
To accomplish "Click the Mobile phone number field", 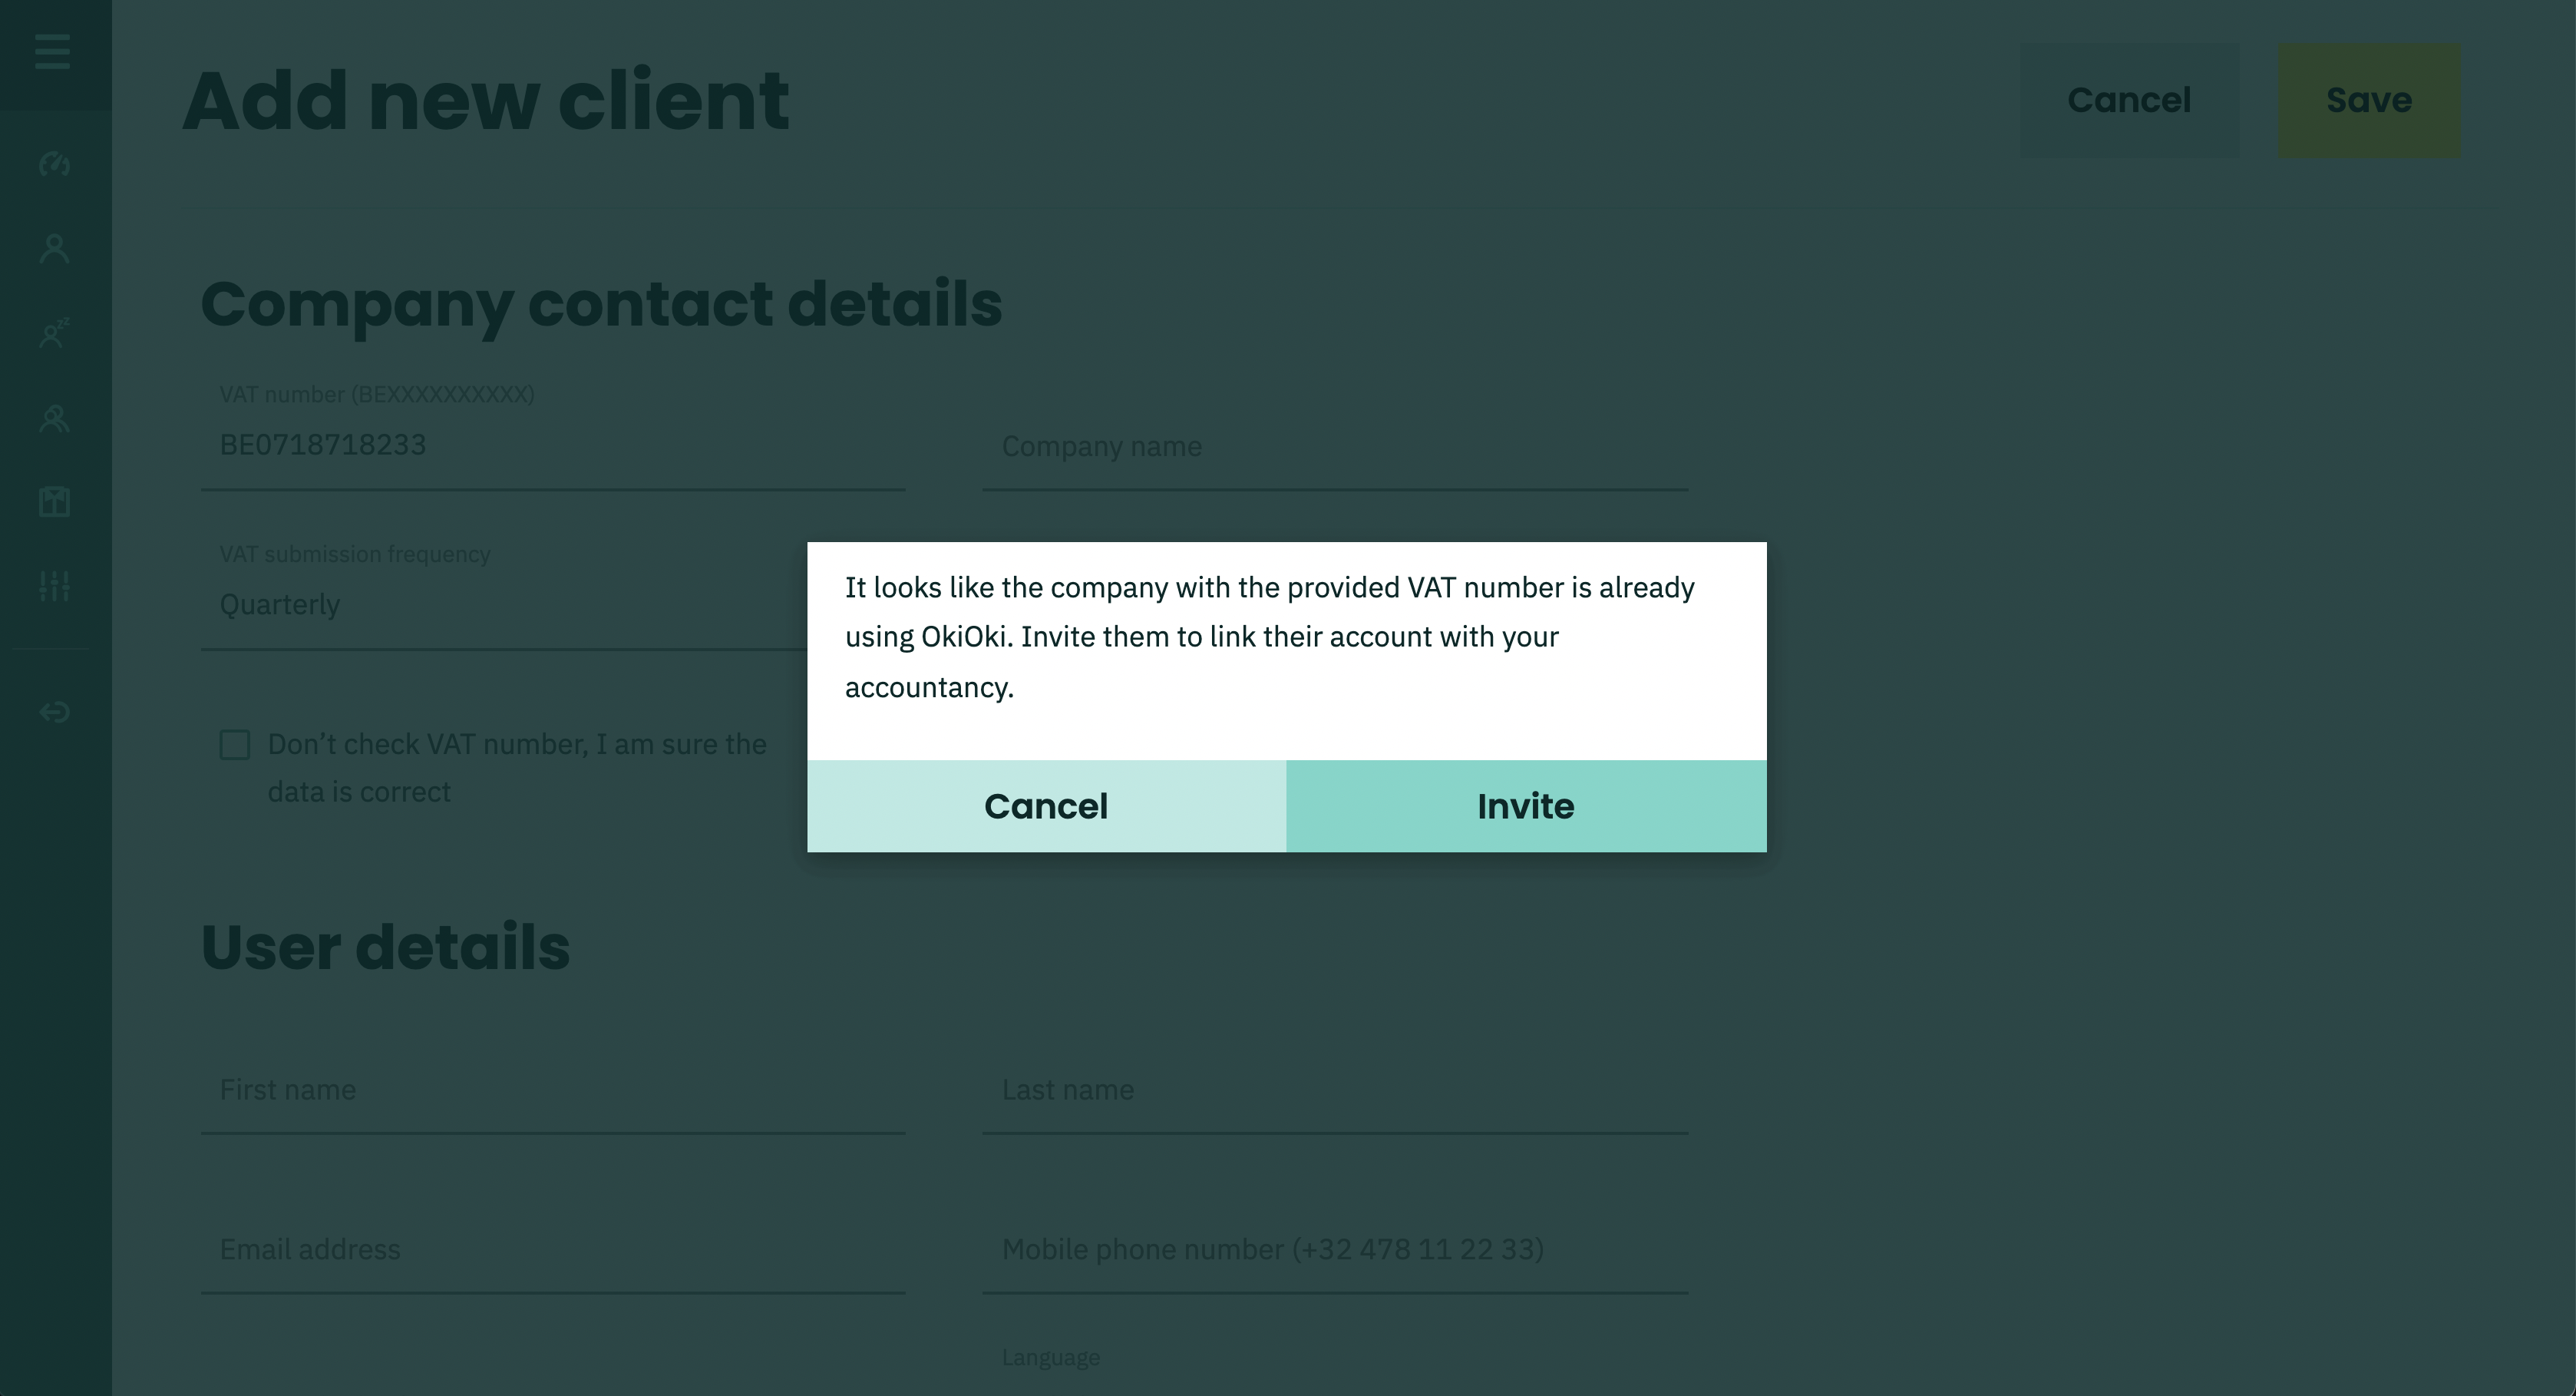I will pyautogui.click(x=1335, y=1249).
